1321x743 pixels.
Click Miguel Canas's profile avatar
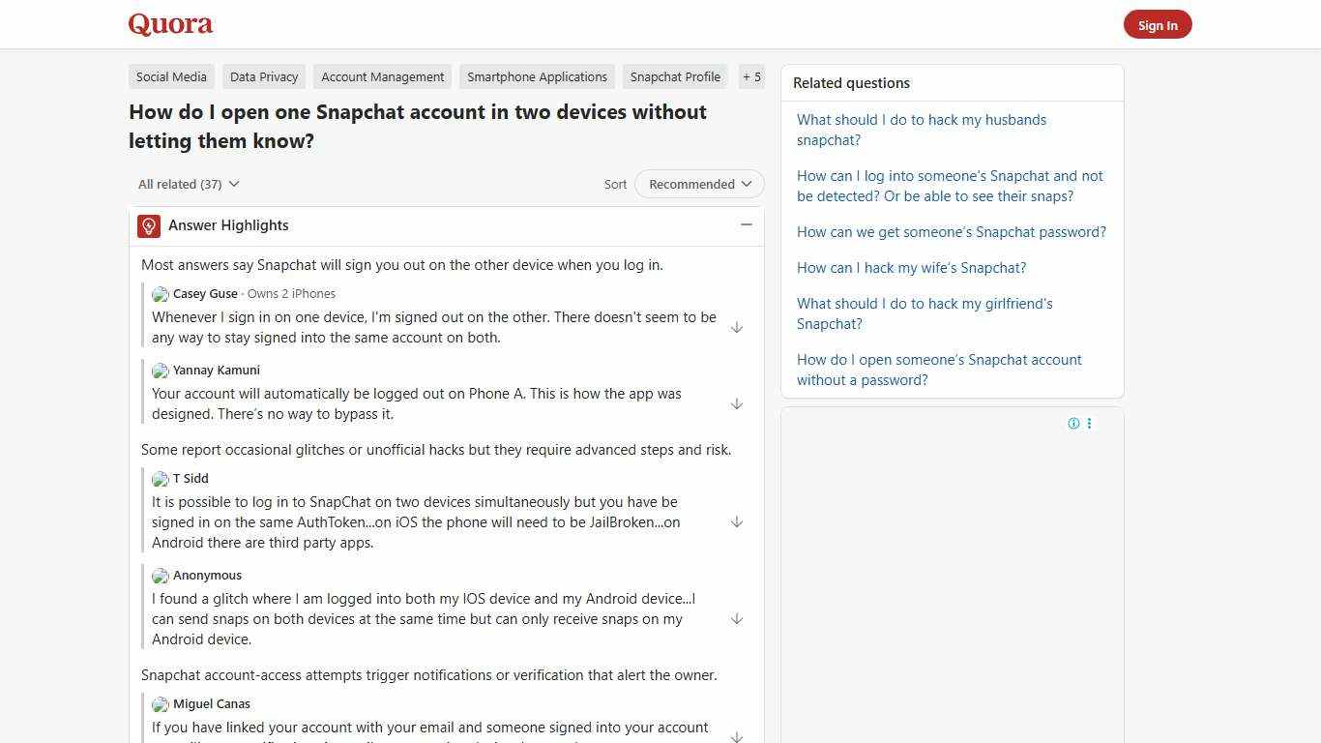160,704
